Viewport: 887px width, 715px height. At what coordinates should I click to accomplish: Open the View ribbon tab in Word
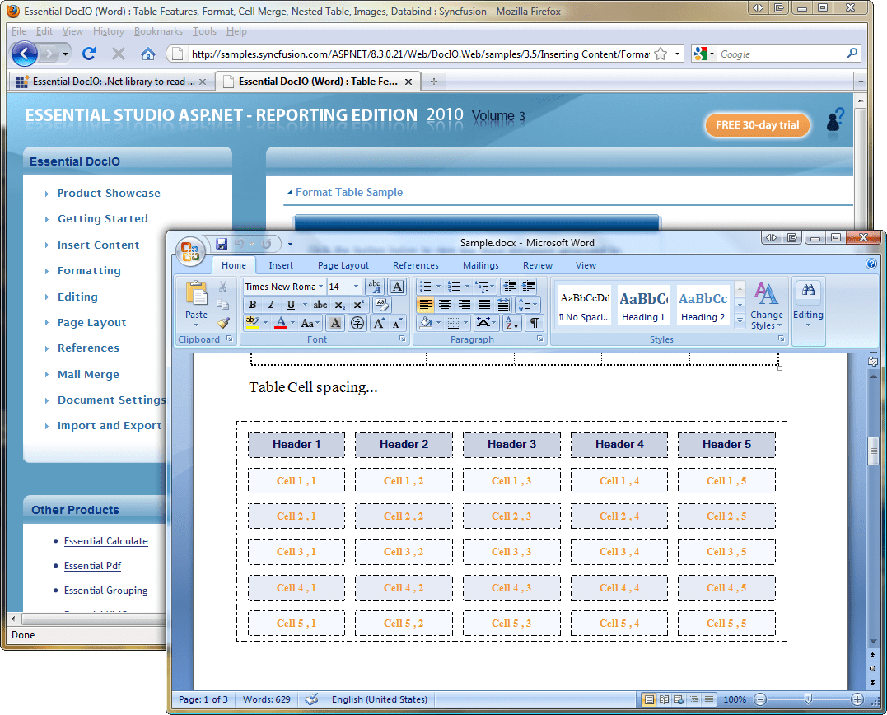pyautogui.click(x=586, y=265)
